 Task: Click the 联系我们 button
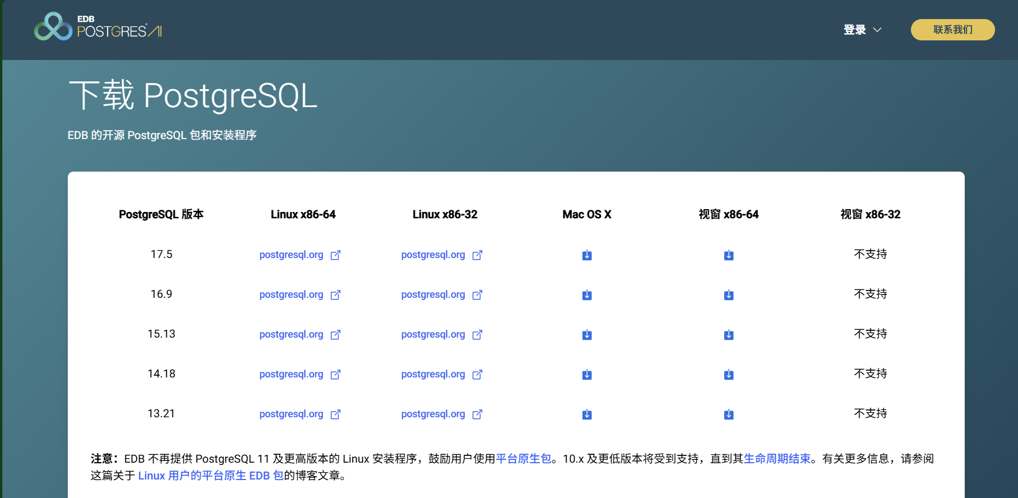(x=953, y=30)
